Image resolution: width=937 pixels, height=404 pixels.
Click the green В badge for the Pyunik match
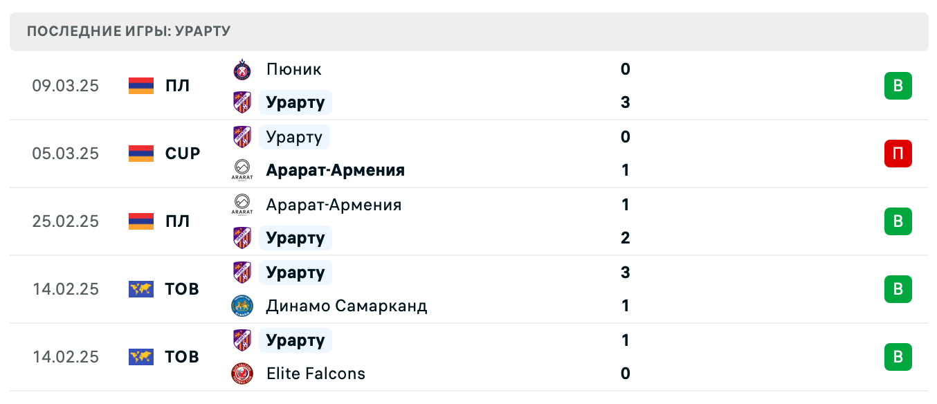(x=898, y=86)
